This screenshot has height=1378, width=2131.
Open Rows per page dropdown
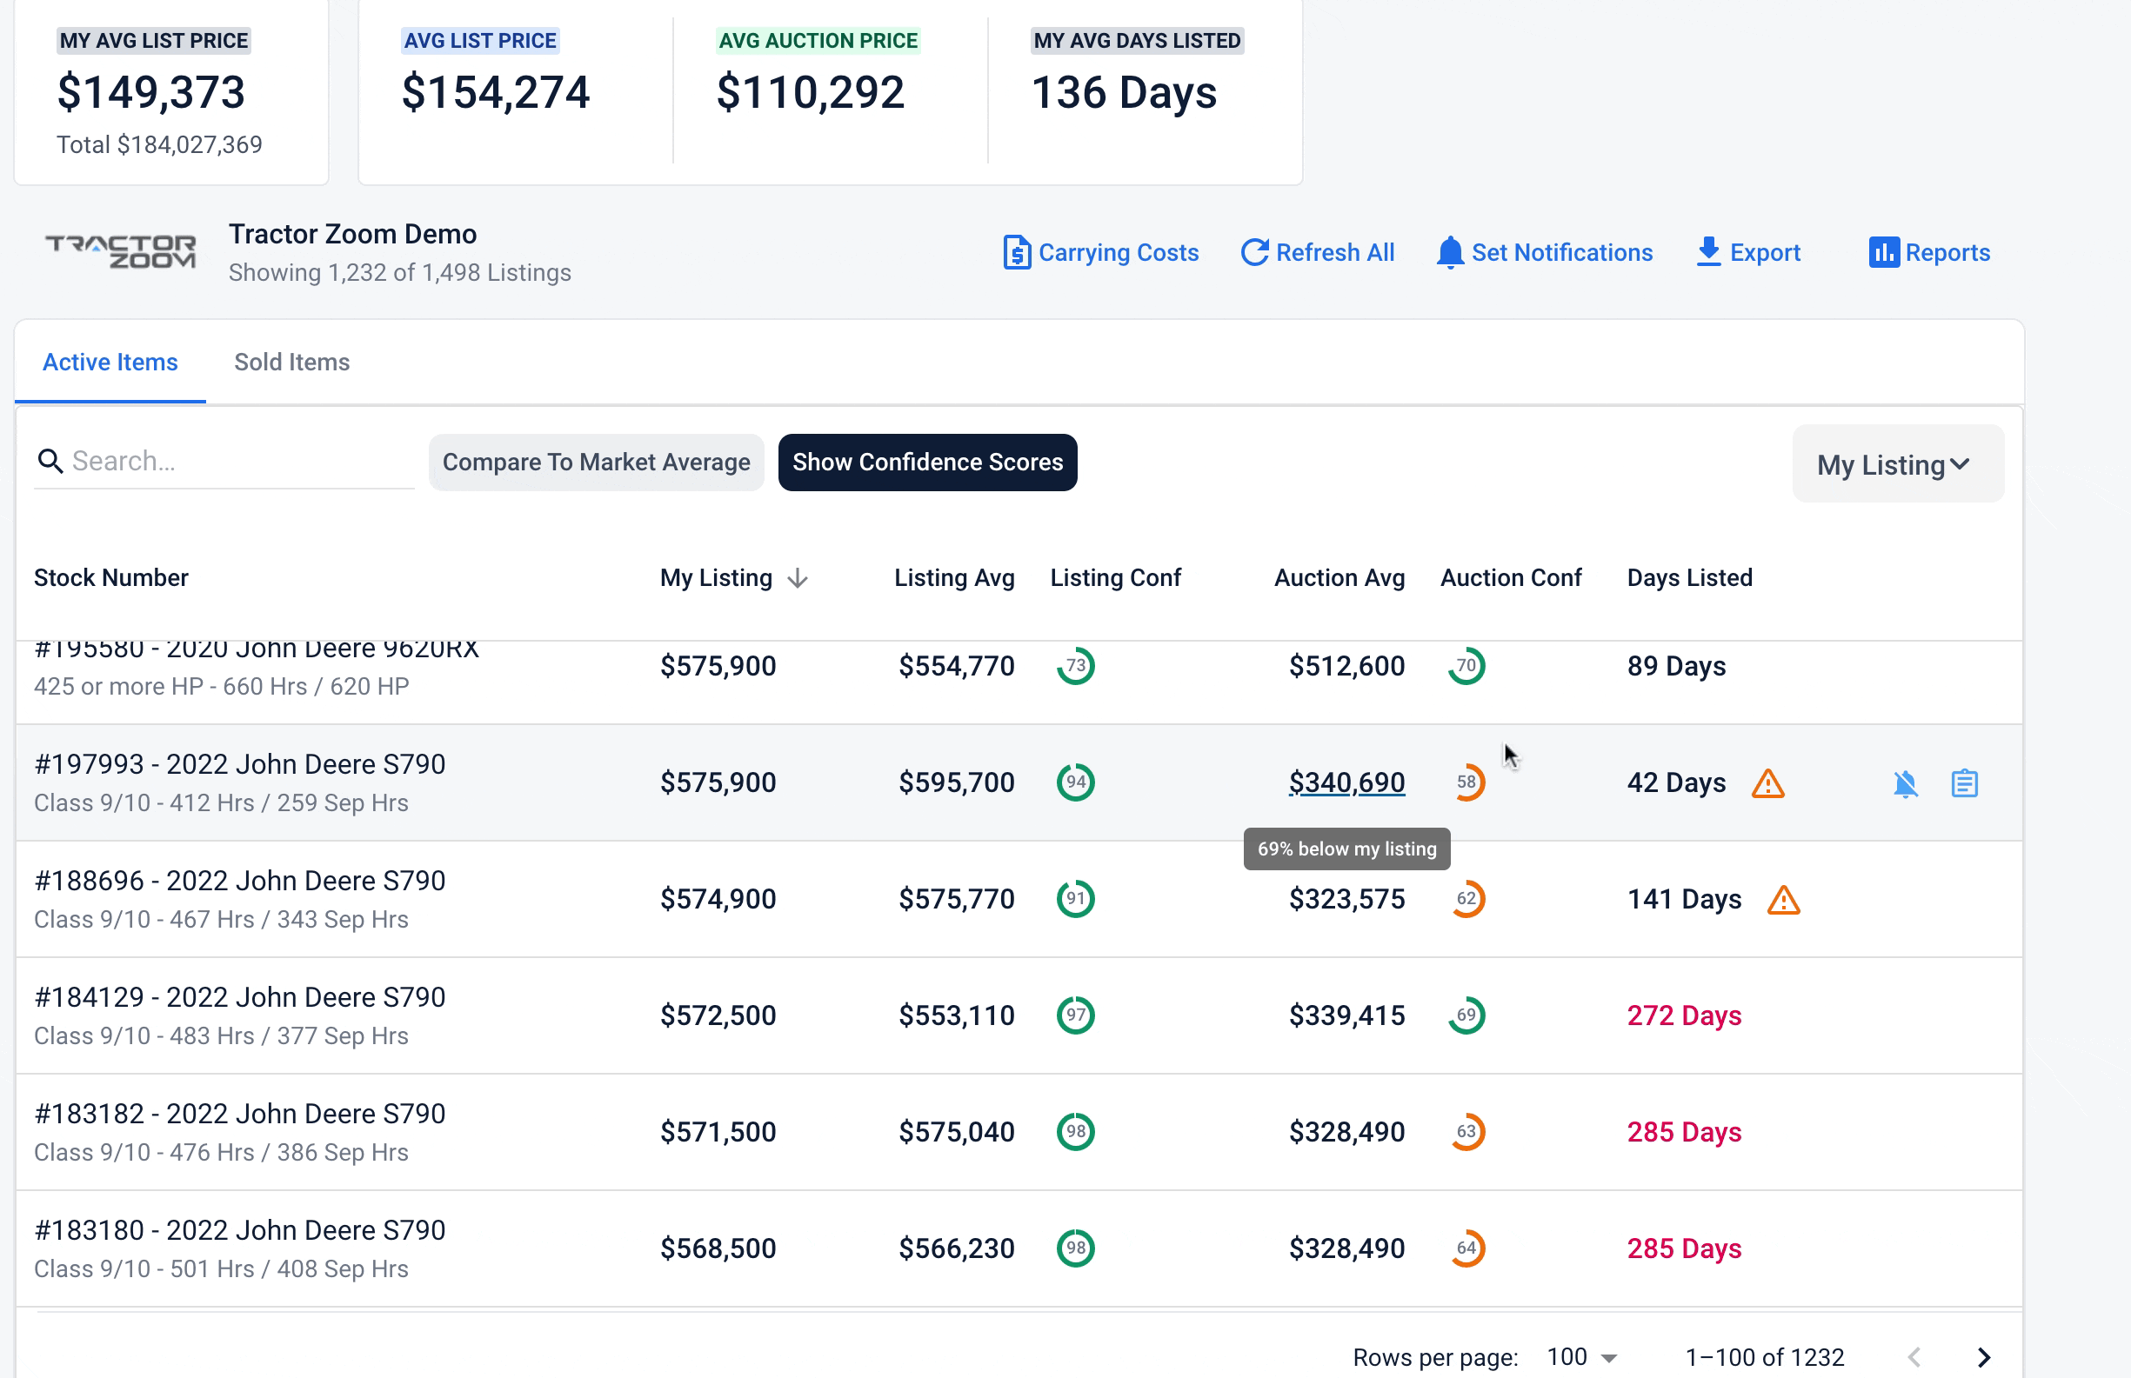1582,1357
